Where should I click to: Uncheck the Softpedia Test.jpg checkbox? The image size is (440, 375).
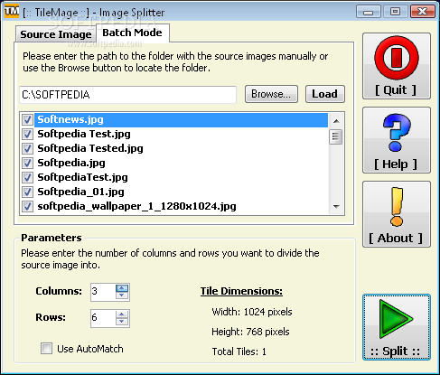point(27,134)
